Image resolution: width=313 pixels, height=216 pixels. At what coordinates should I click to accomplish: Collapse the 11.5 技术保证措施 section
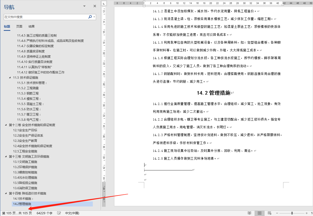[x=9, y=77]
